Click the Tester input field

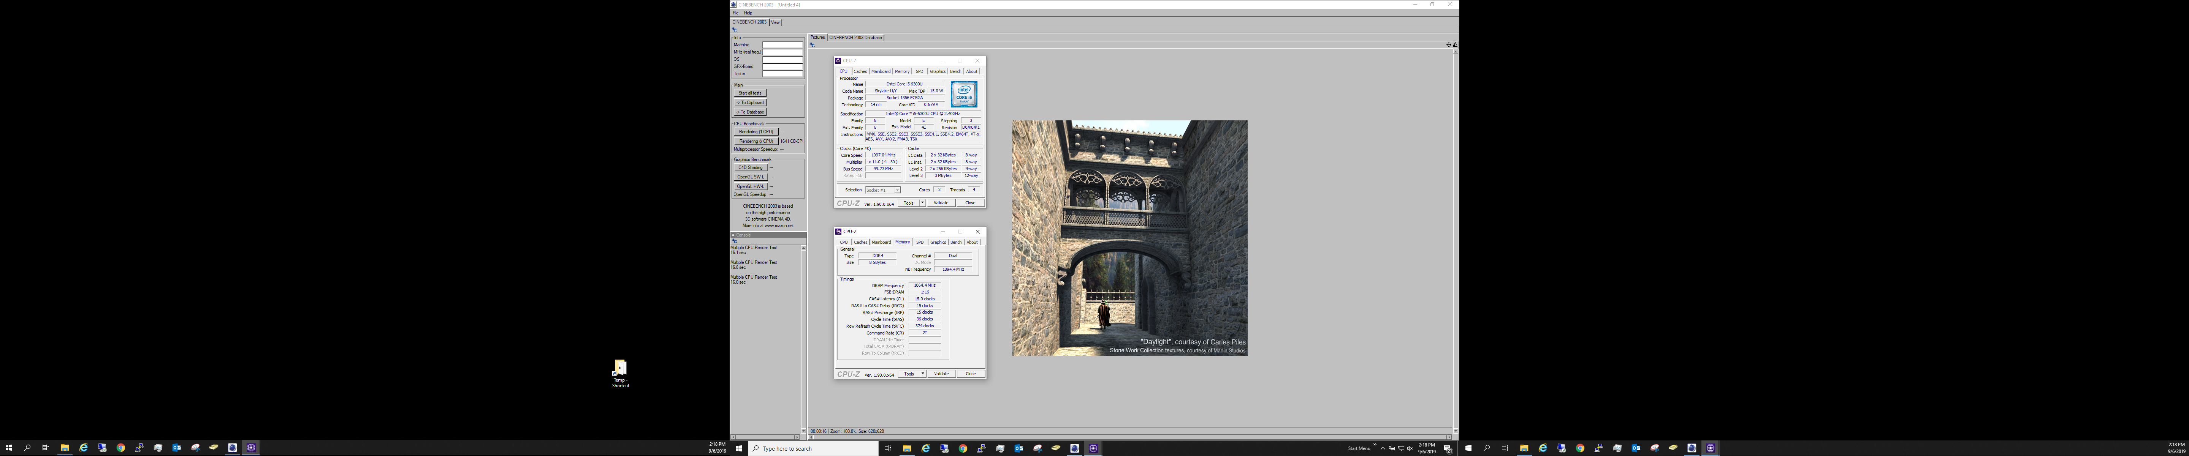click(782, 74)
